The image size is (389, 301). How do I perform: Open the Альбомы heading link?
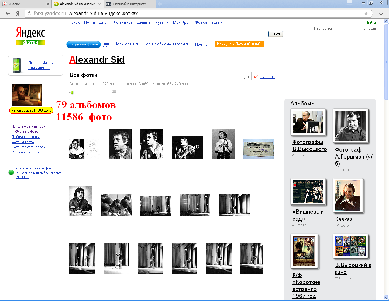[x=303, y=103]
